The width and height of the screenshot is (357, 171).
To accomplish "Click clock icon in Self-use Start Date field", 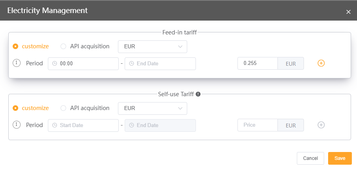I will 55,125.
